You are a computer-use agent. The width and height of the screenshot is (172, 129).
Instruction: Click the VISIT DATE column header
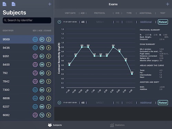coord(70,13)
